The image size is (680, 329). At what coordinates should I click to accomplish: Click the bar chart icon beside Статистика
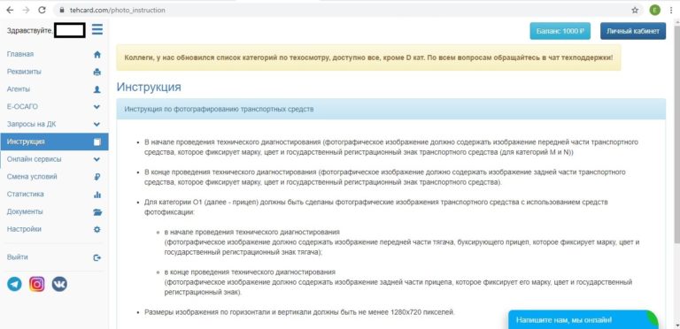pyautogui.click(x=97, y=195)
